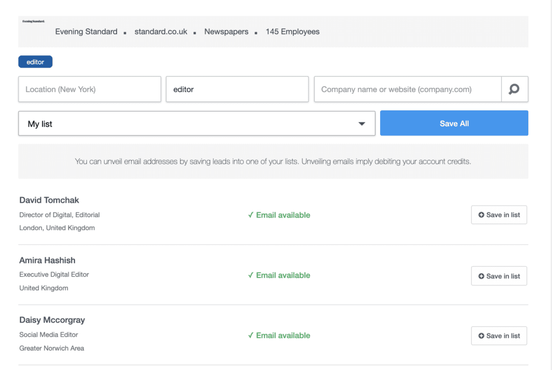Click the Evening Standard logo
Screen dimensions: 552x370
33,22
